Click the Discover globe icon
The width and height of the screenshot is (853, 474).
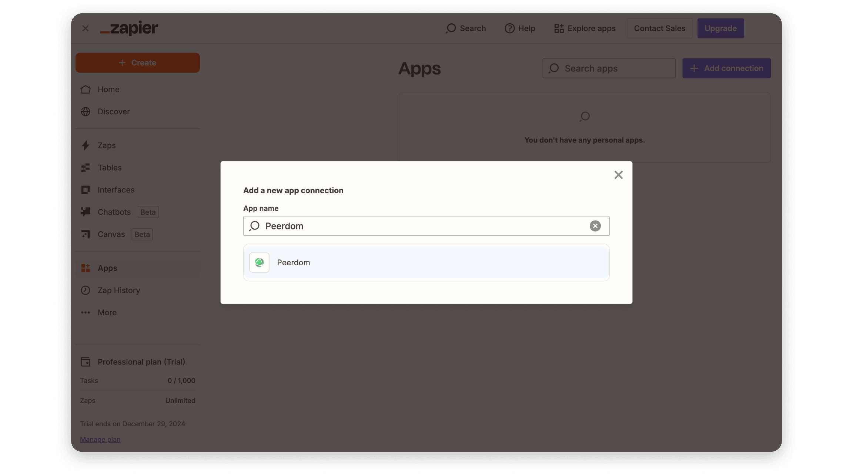pos(86,112)
